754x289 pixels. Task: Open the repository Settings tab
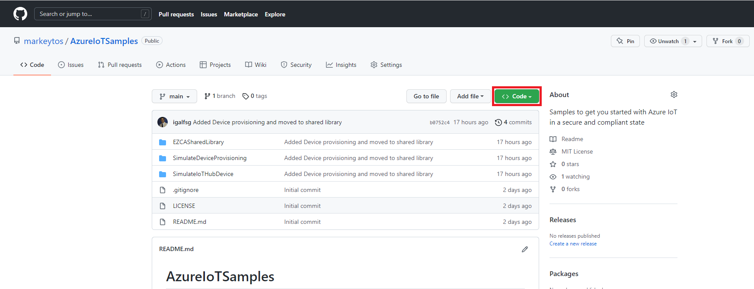click(x=387, y=65)
